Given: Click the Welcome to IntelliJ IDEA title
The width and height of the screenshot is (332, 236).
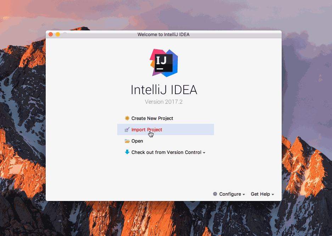Looking at the screenshot, I should 163,34.
